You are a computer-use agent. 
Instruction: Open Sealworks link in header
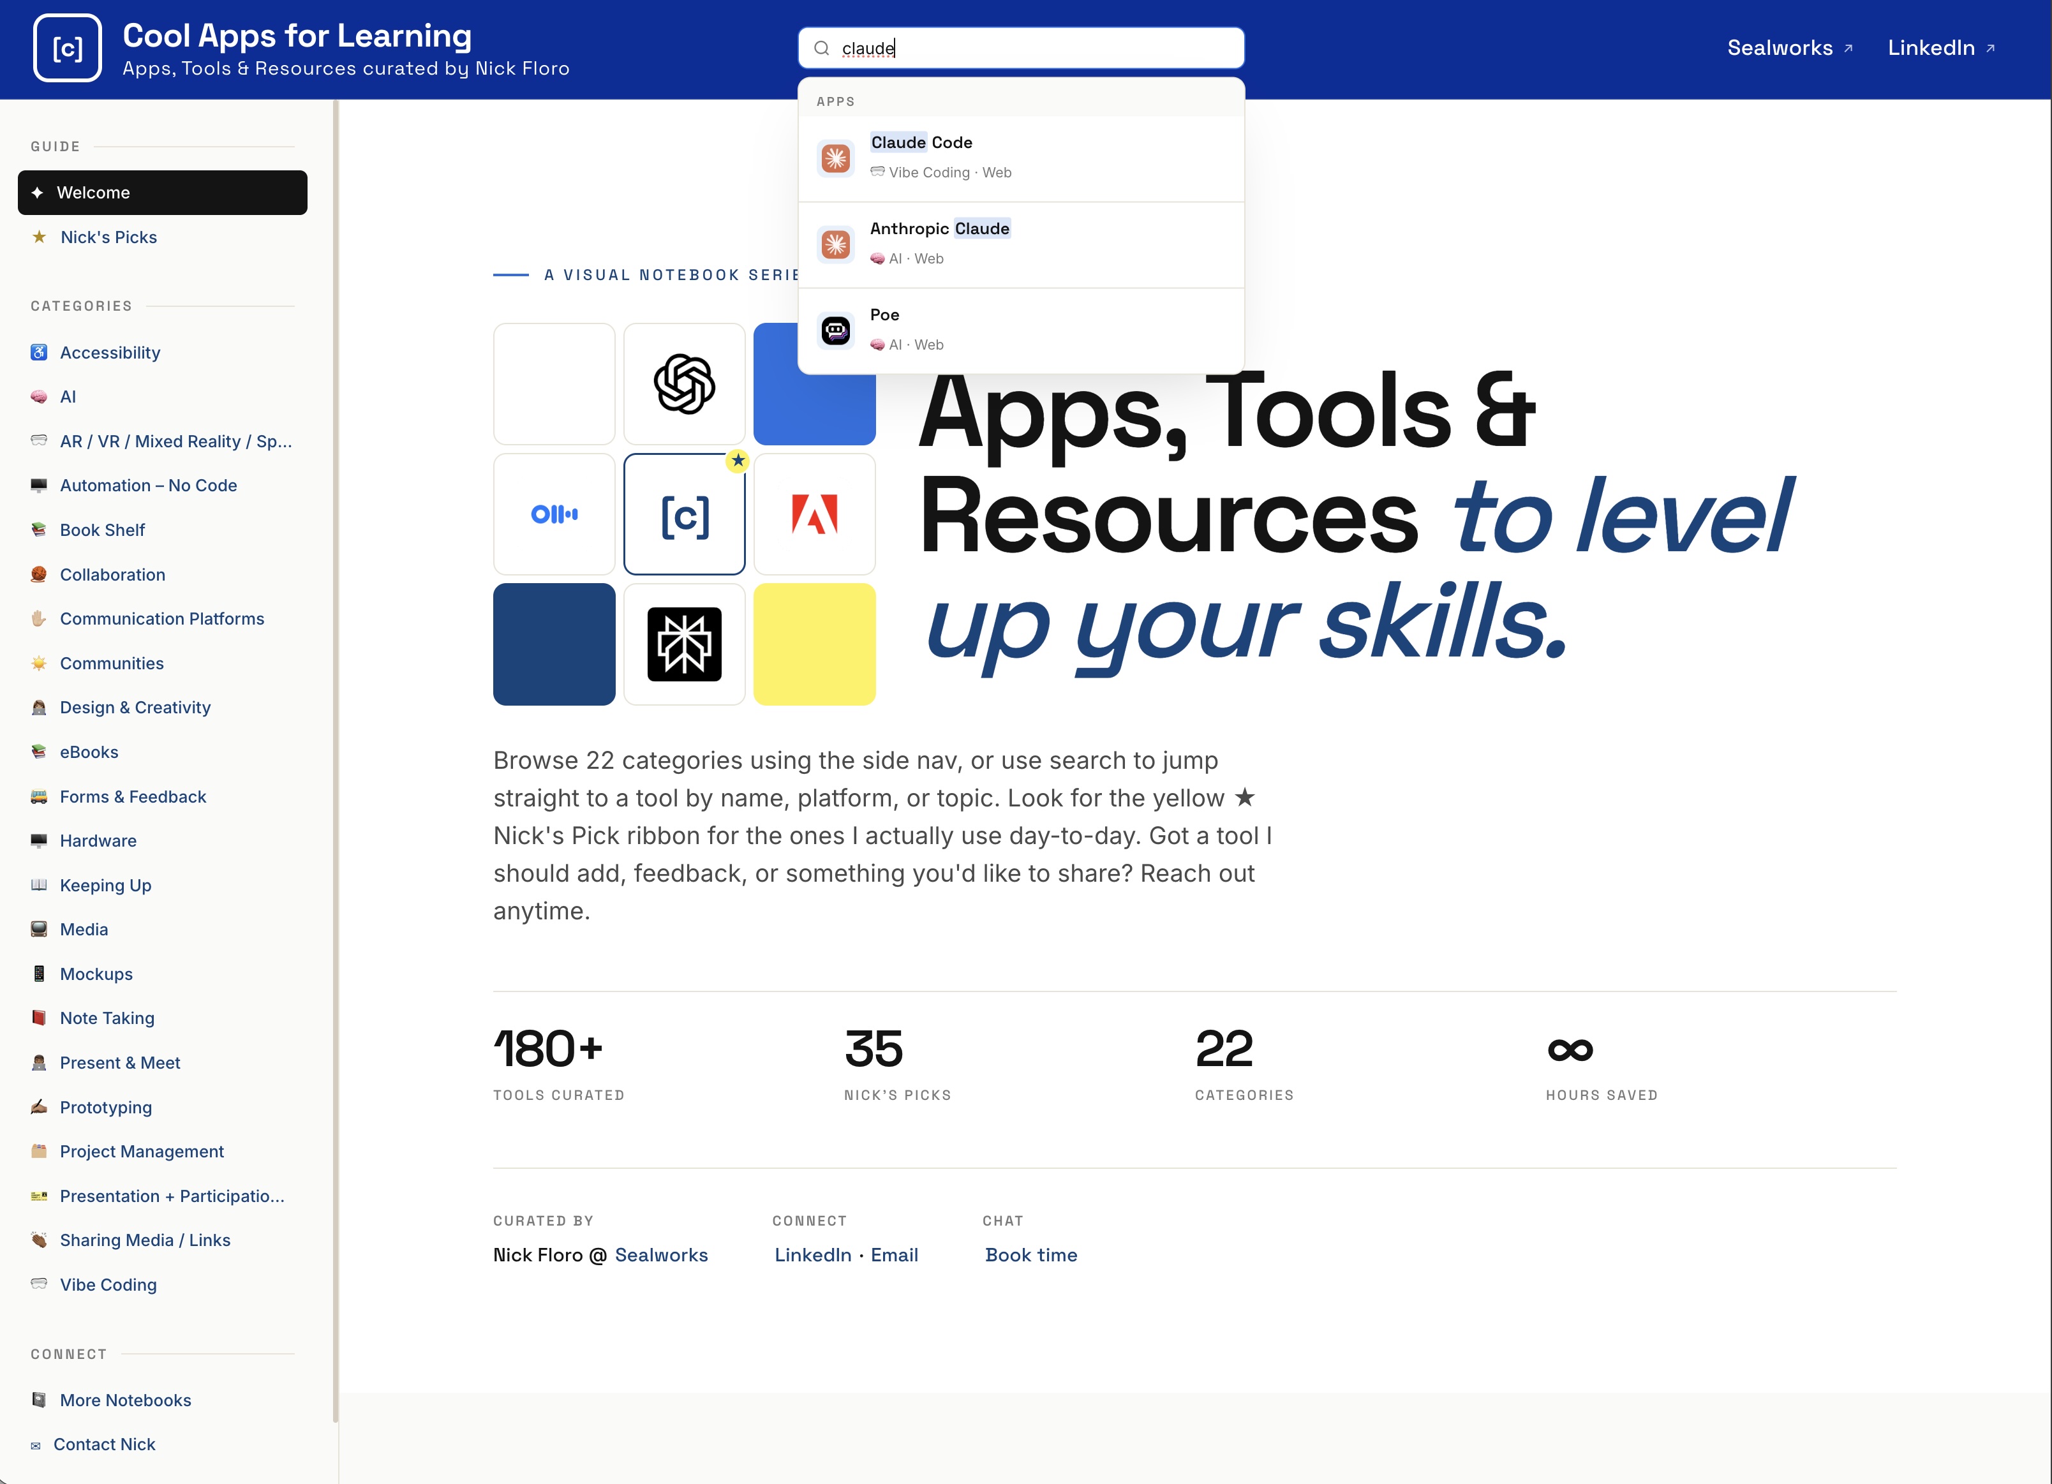pos(1790,48)
